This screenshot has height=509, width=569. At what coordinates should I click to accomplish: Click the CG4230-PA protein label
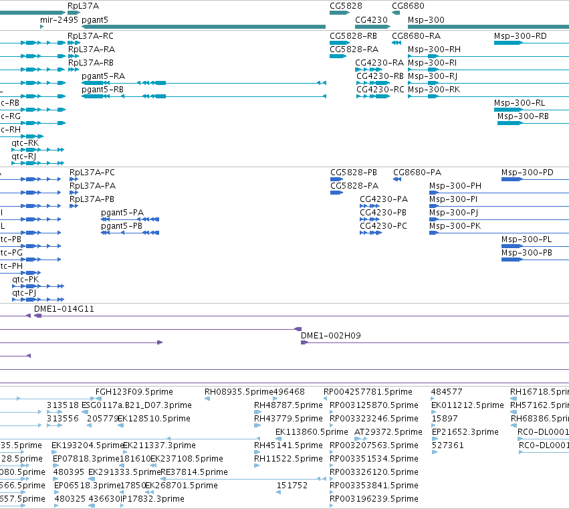(384, 199)
